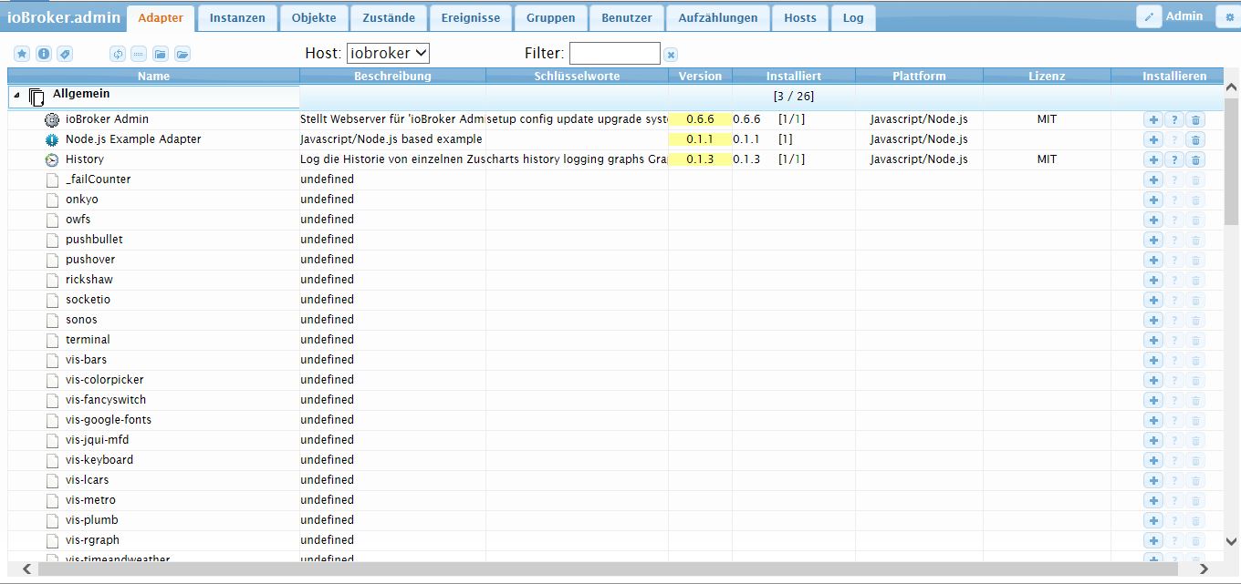The height and width of the screenshot is (584, 1241).
Task: Switch to the Gruppen tab
Action: 550,18
